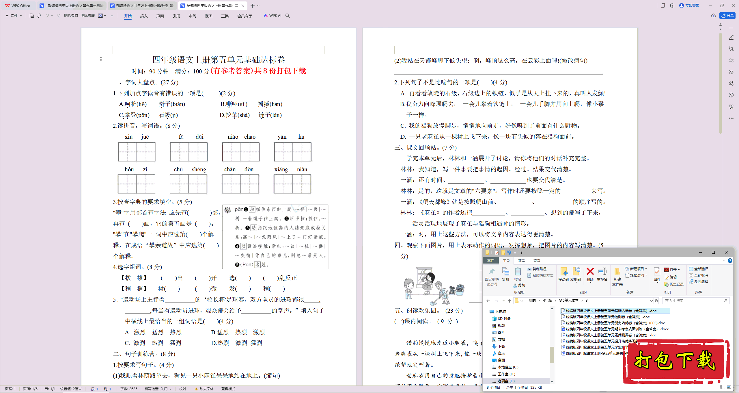739x393 pixels.
Task: Open the Explorer View tab
Action: [537, 261]
